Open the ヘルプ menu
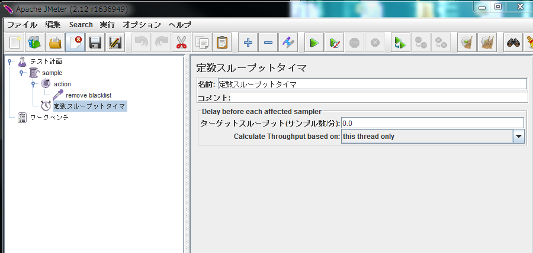 tap(180, 25)
